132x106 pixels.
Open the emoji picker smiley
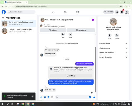pyautogui.click(x=90, y=97)
